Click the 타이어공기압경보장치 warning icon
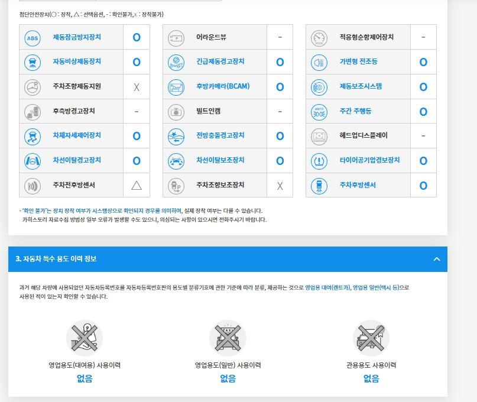Viewport: 477px width, 402px height. [319, 161]
